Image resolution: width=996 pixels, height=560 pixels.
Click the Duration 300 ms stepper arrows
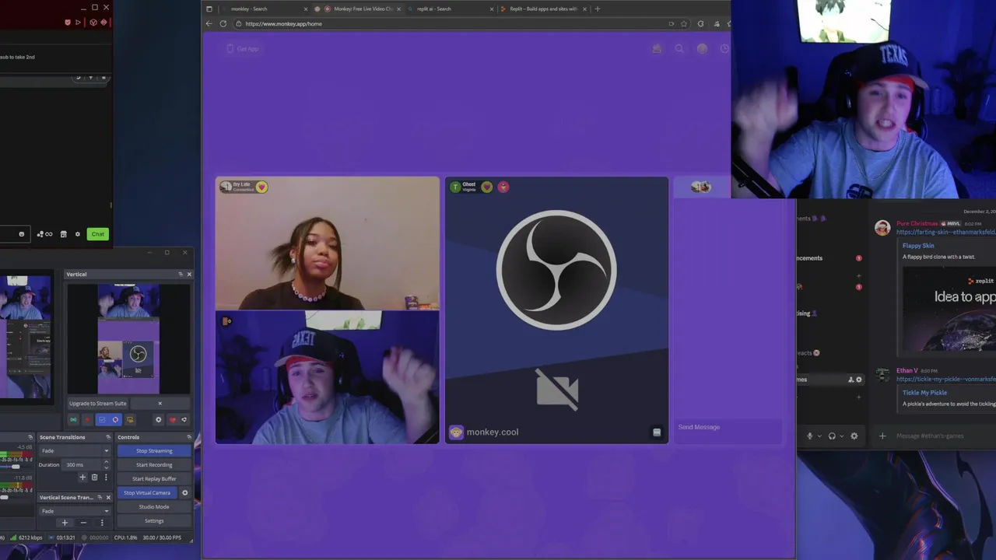coord(106,464)
